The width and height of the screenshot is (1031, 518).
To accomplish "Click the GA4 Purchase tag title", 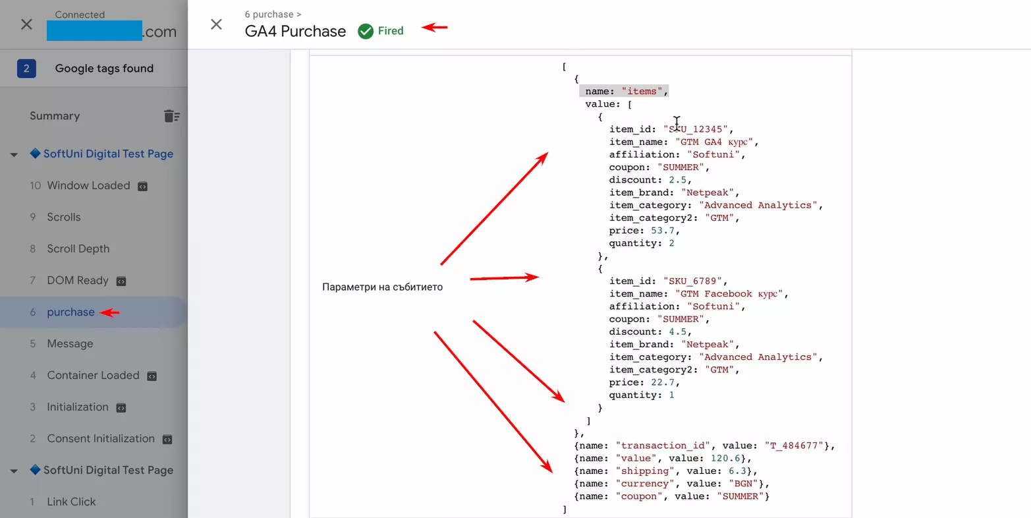I will coord(295,31).
